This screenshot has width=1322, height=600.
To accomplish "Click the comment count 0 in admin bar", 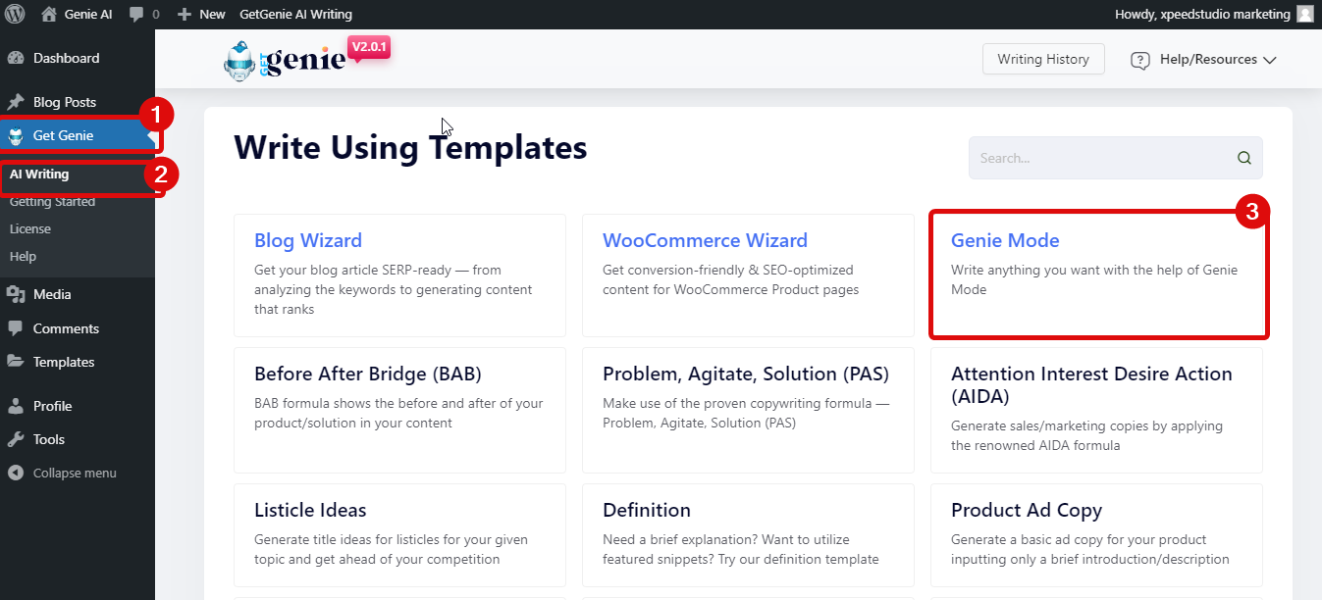I will (x=156, y=15).
